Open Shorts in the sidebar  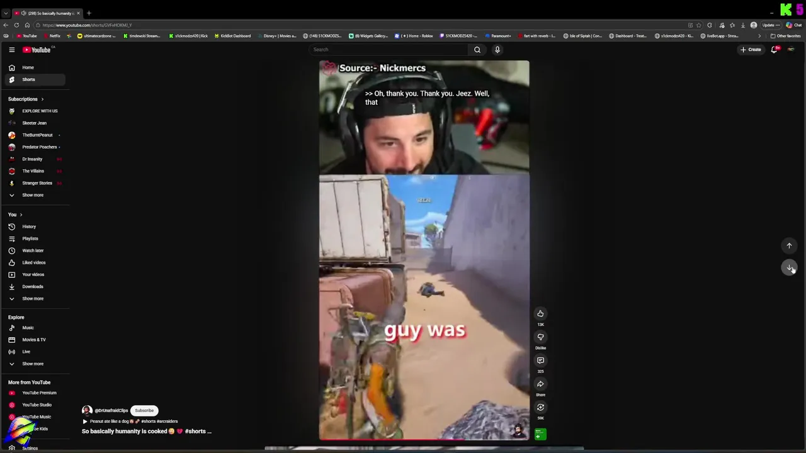point(37,79)
